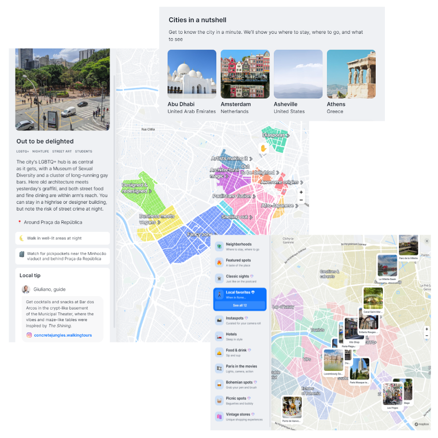
Task: Click the See all 12 button
Action: 240,305
